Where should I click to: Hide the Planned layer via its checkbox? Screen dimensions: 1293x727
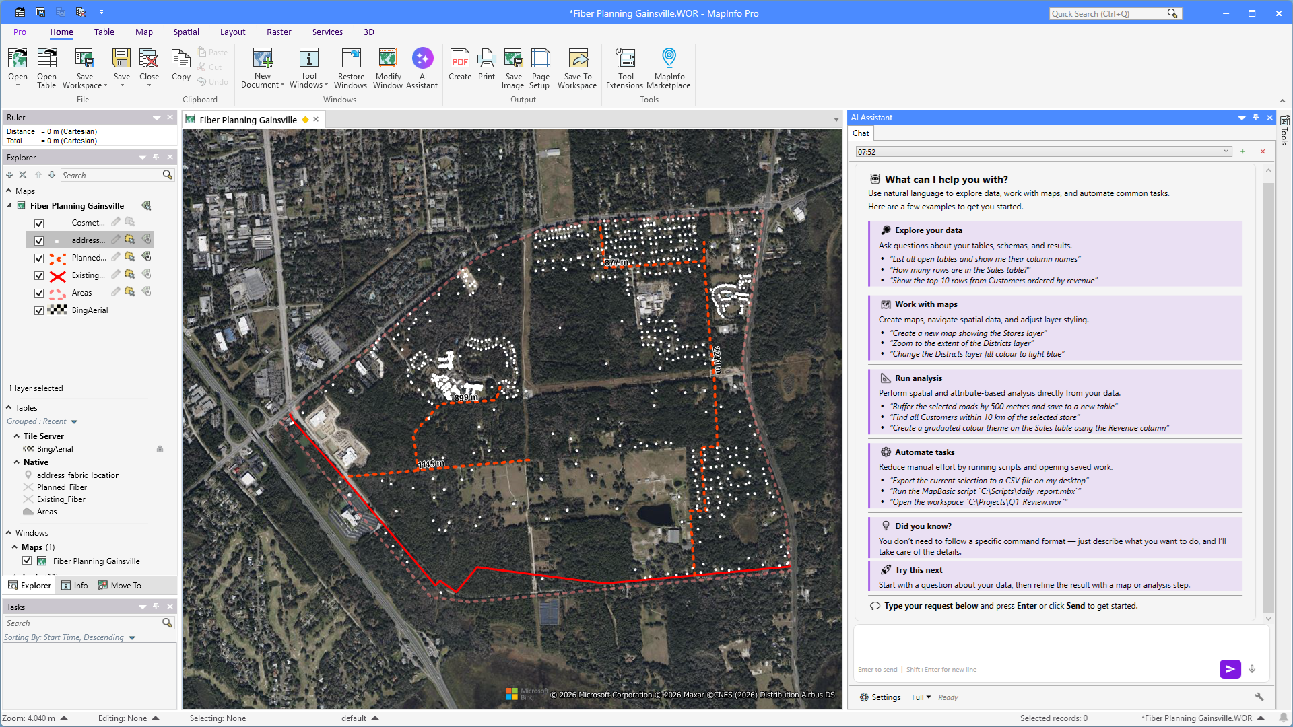tap(39, 258)
